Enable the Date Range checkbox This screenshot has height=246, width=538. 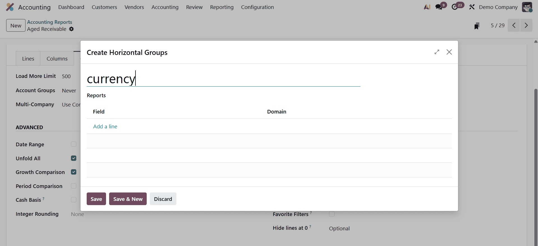click(x=73, y=144)
